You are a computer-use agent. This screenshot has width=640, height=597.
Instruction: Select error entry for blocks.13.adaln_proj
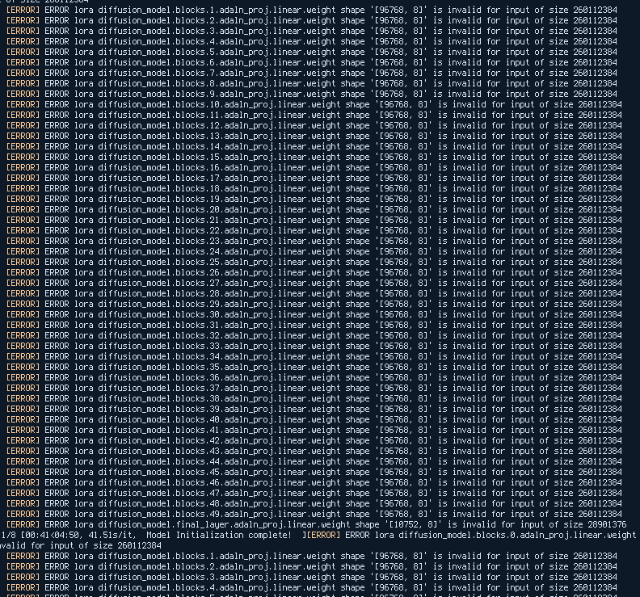click(x=314, y=136)
